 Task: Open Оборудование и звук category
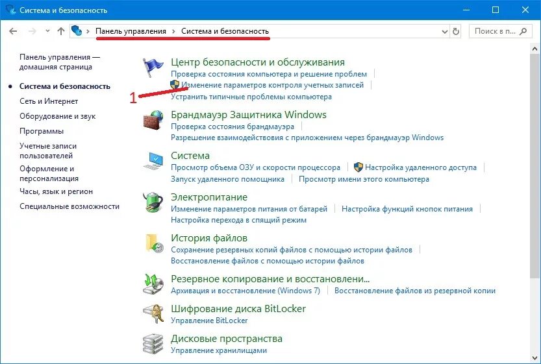(58, 116)
